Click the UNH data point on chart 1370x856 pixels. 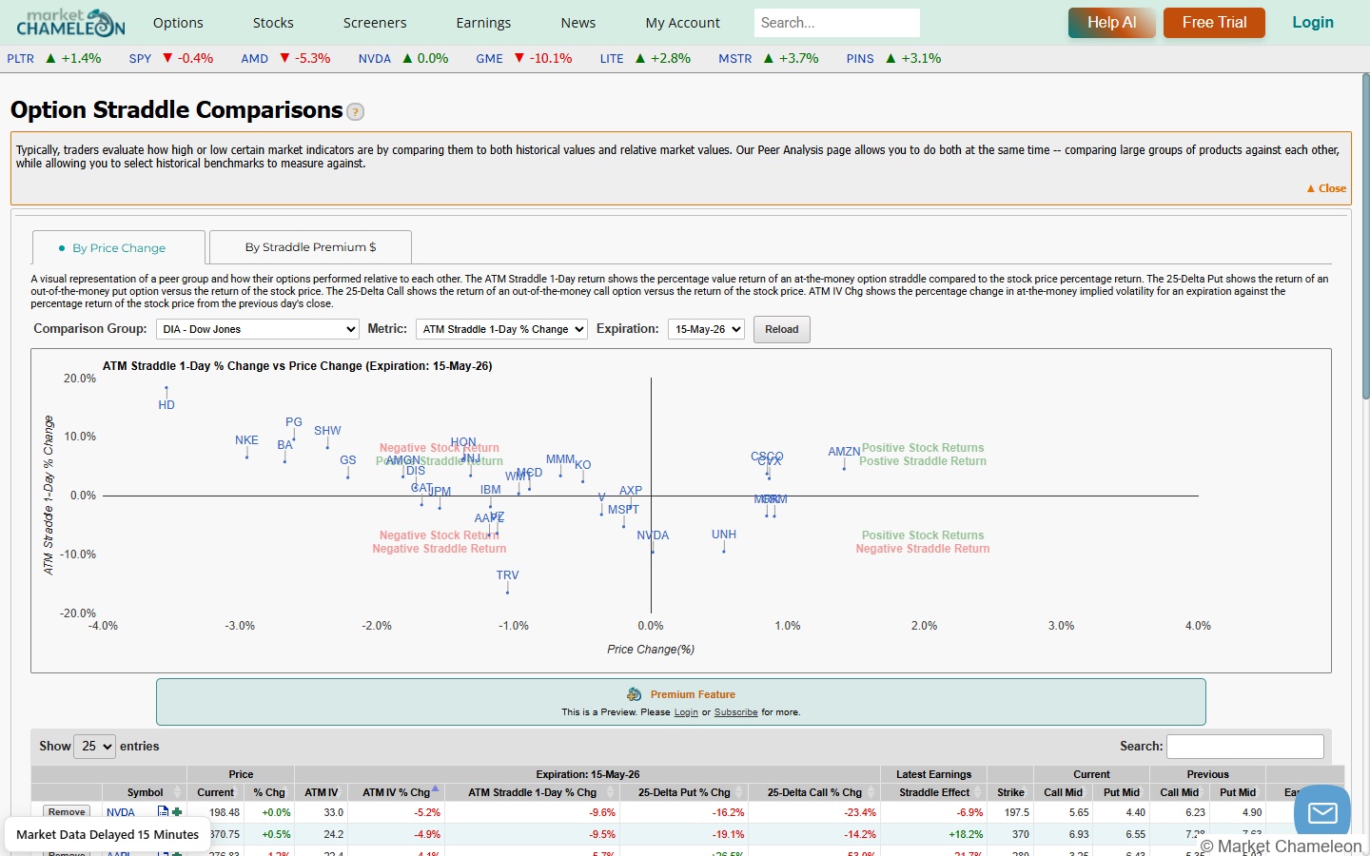(x=724, y=551)
